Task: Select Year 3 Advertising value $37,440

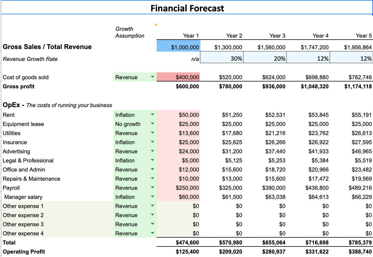Action: coord(275,151)
